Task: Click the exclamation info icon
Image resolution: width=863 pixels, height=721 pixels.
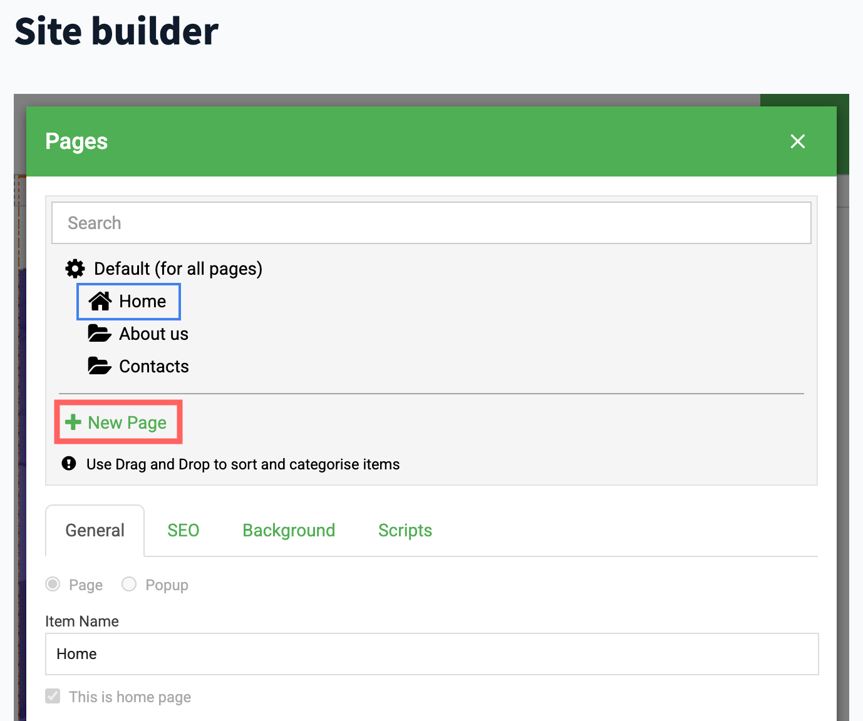Action: pos(69,464)
